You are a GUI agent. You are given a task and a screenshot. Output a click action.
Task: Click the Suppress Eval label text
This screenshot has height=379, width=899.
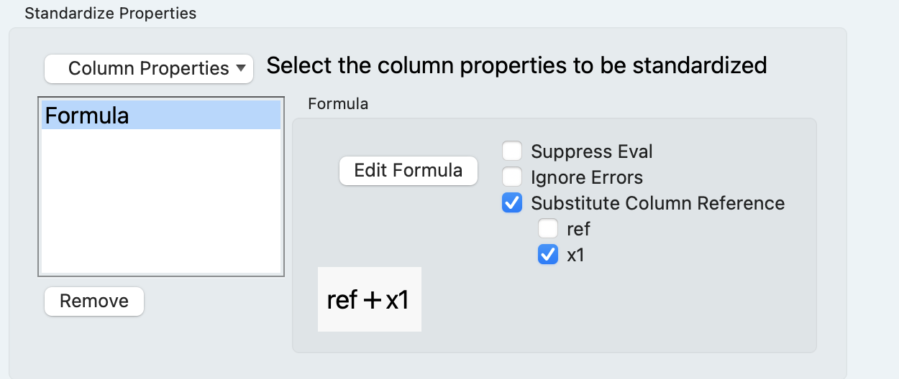click(591, 151)
